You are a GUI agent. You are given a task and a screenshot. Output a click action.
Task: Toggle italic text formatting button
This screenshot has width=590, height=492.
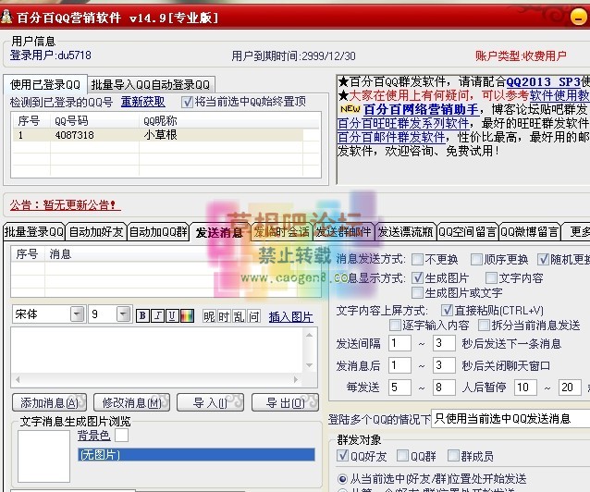pyautogui.click(x=157, y=316)
